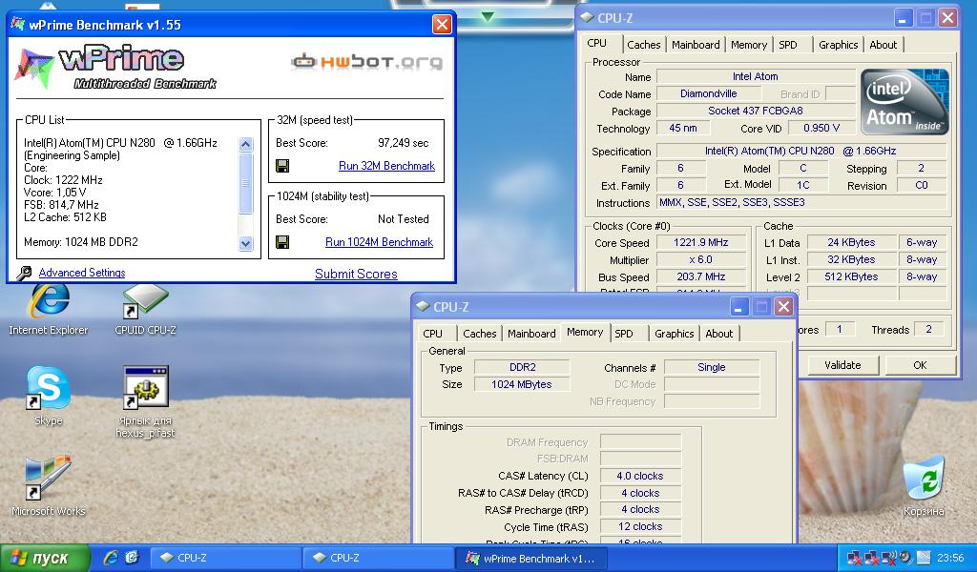Open Advanced Settings link in wPrime
977x572 pixels.
(x=82, y=273)
